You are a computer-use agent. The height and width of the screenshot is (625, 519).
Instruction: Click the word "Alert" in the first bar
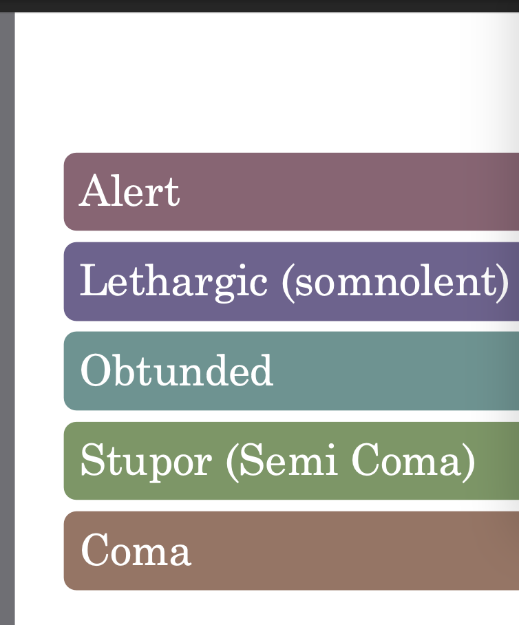pos(129,191)
